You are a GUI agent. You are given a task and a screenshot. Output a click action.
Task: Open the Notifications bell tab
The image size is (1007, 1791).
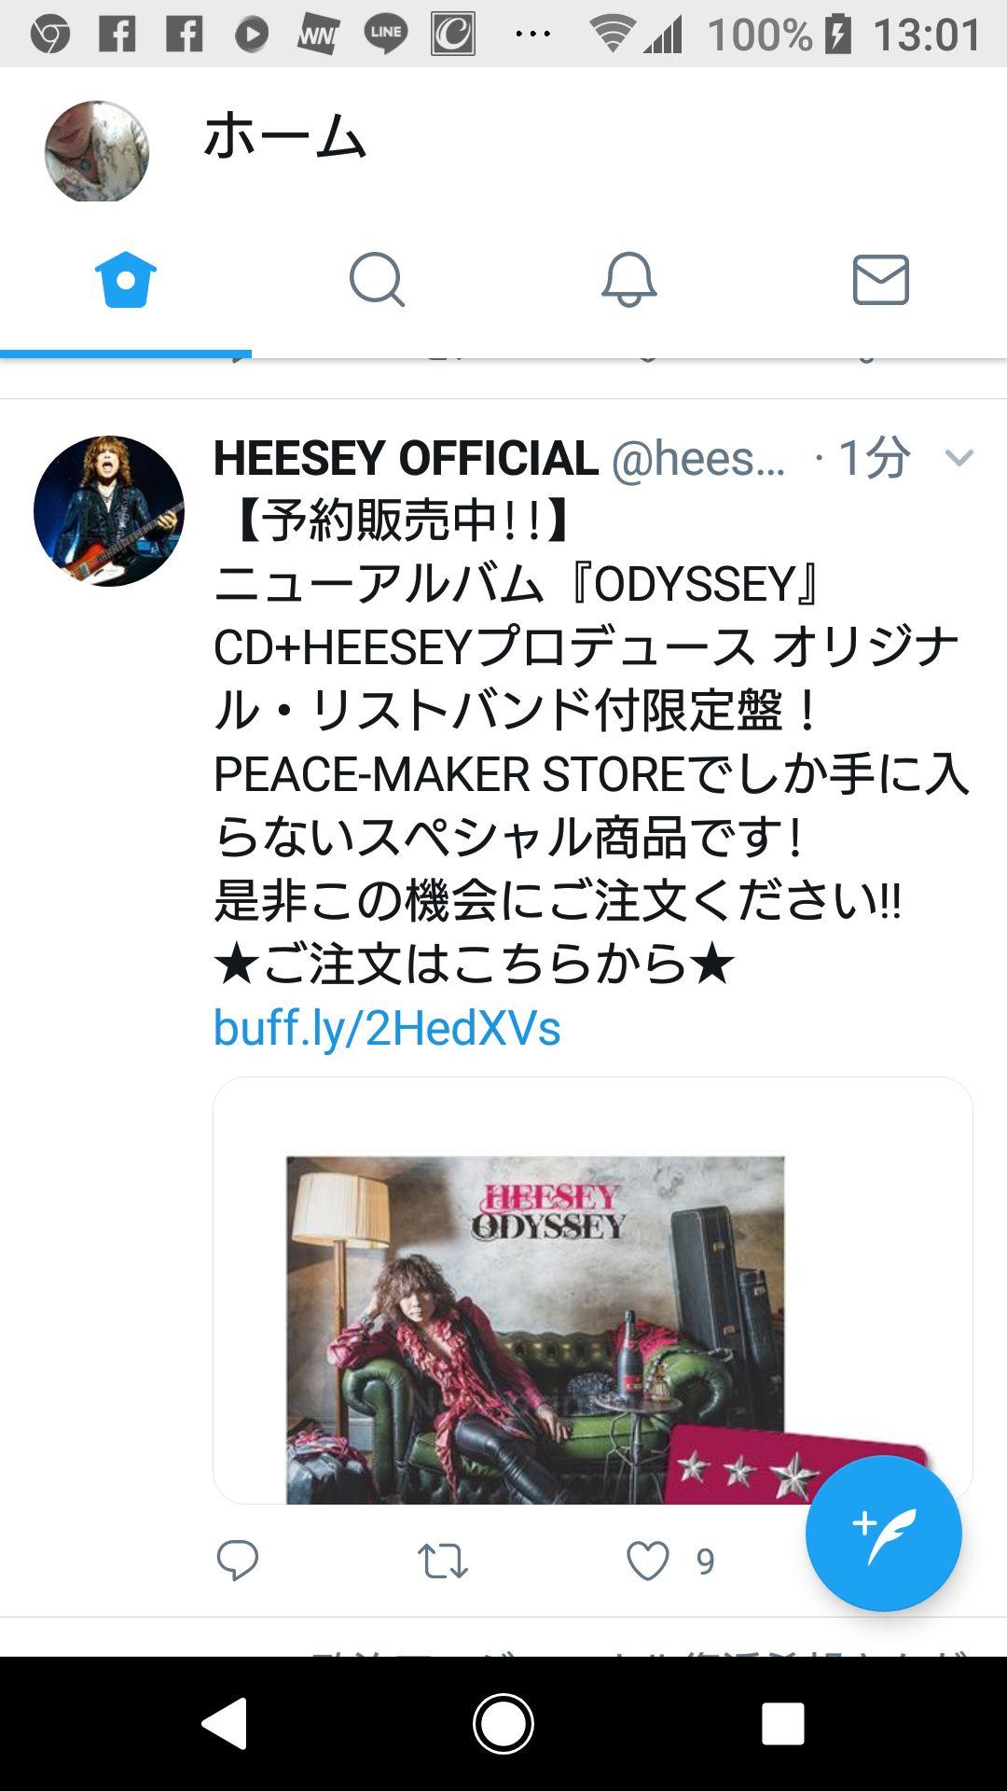pyautogui.click(x=628, y=280)
